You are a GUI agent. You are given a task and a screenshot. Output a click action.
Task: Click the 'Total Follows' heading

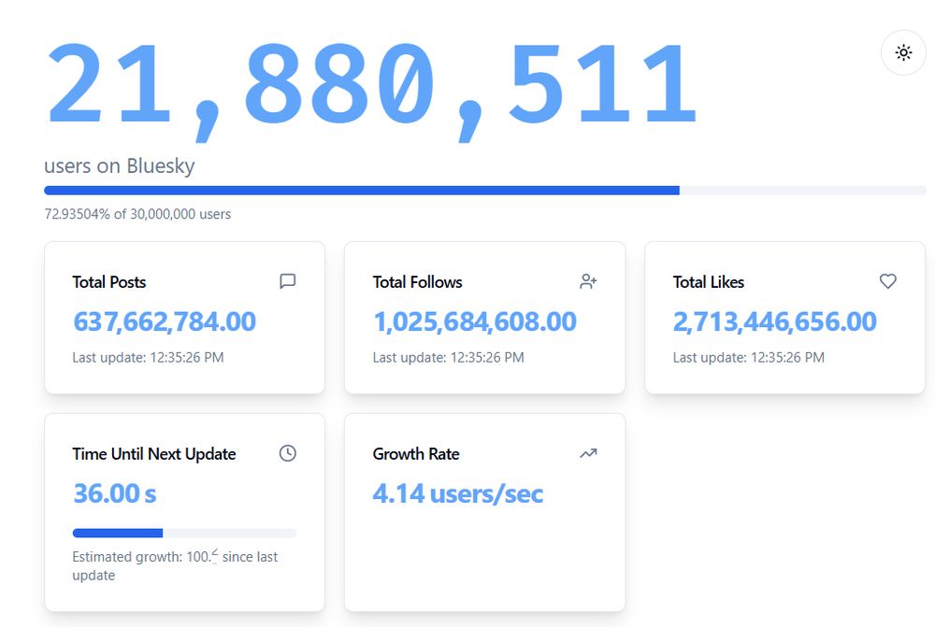[x=417, y=282]
